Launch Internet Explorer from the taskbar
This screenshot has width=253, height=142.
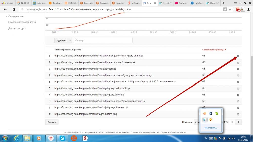pyautogui.click(x=16, y=138)
